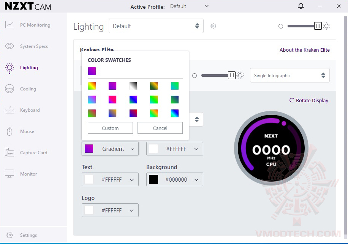Open the Mouse section
Screen dimensions: 348x244
click(x=27, y=132)
